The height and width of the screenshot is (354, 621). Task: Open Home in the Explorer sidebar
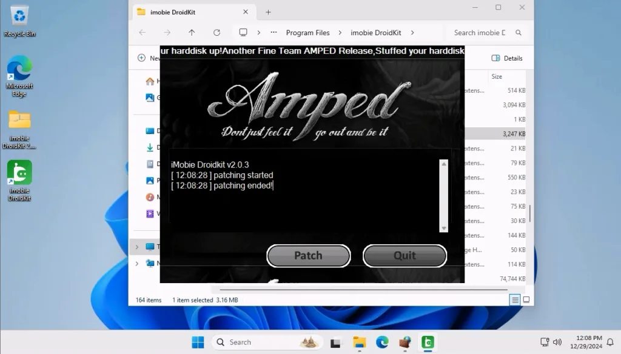(x=150, y=81)
